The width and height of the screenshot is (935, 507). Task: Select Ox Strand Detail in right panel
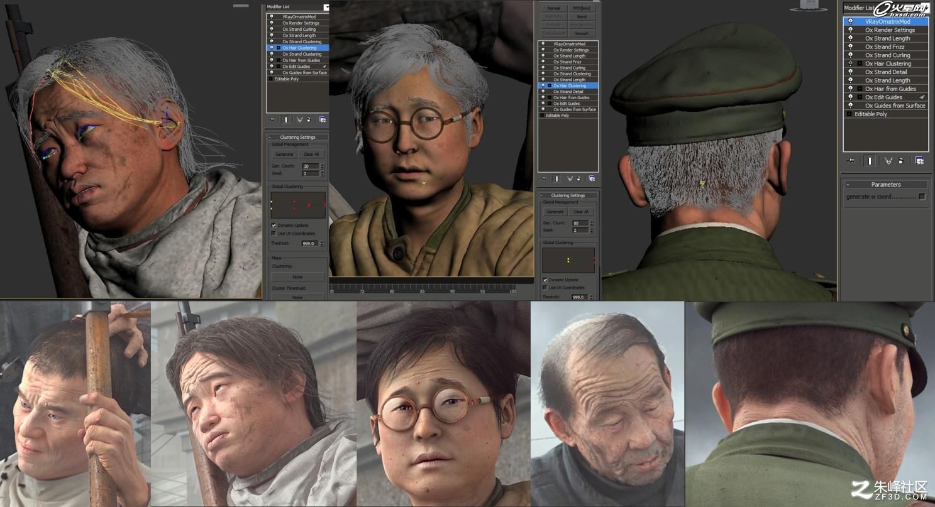coord(886,72)
